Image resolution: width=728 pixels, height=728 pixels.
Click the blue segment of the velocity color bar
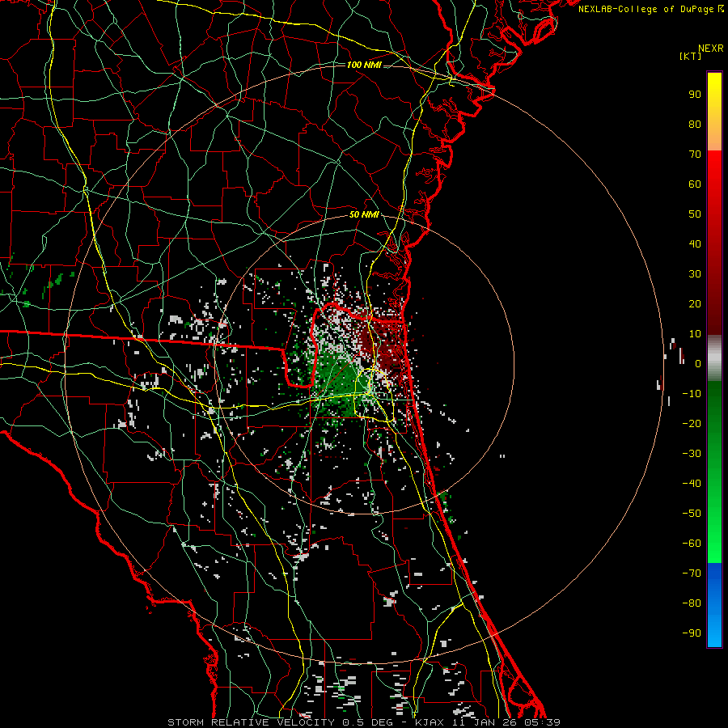click(714, 605)
